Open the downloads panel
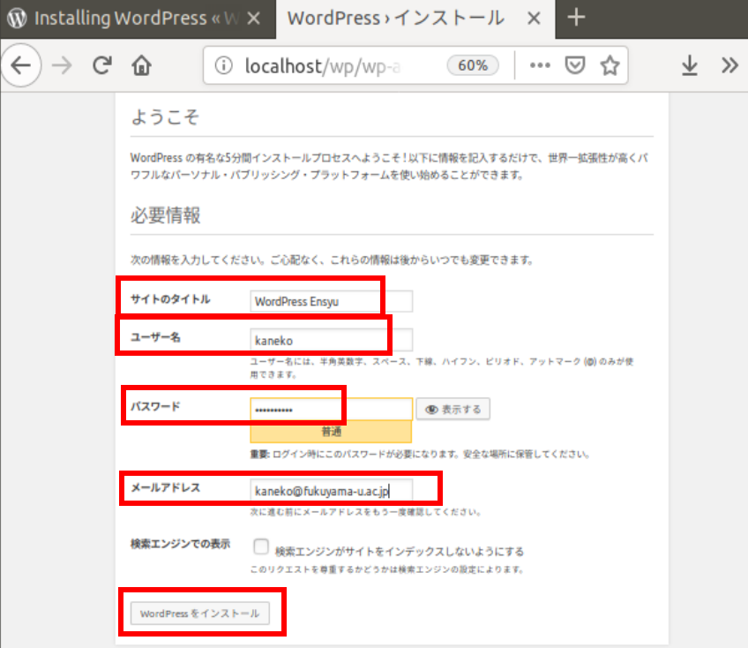This screenshot has height=648, width=748. (689, 65)
